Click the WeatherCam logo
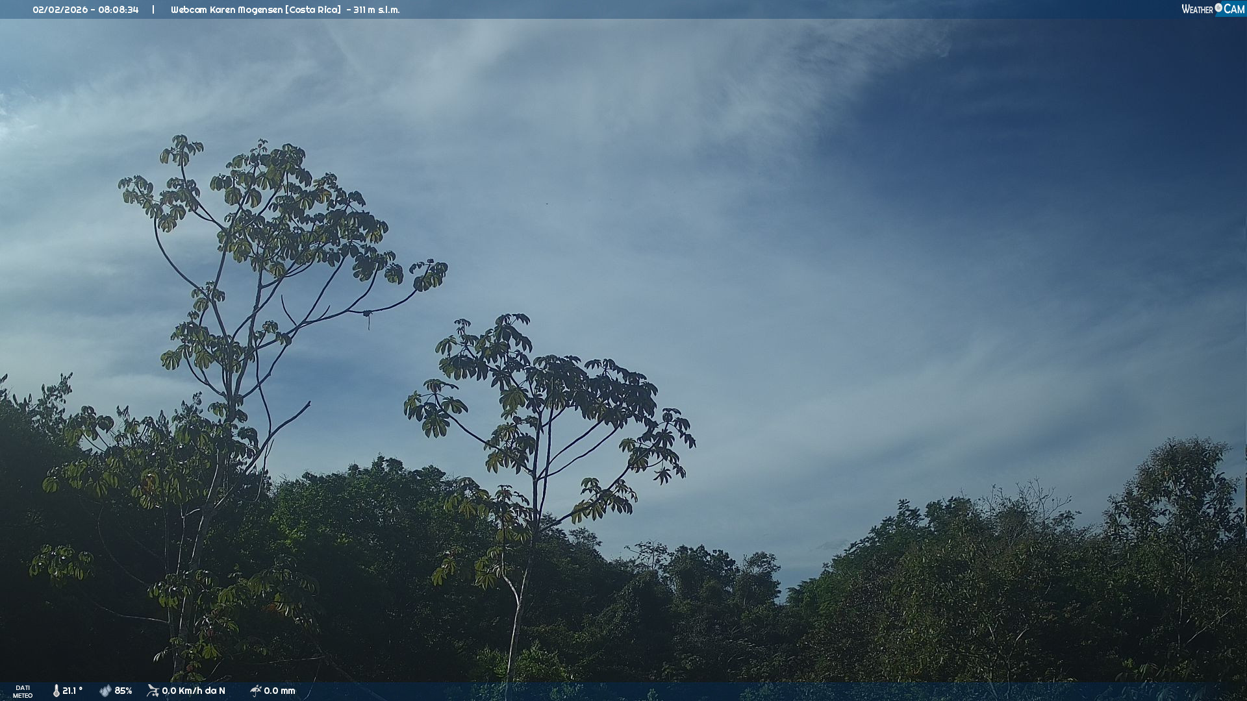The image size is (1247, 701). 1213,9
